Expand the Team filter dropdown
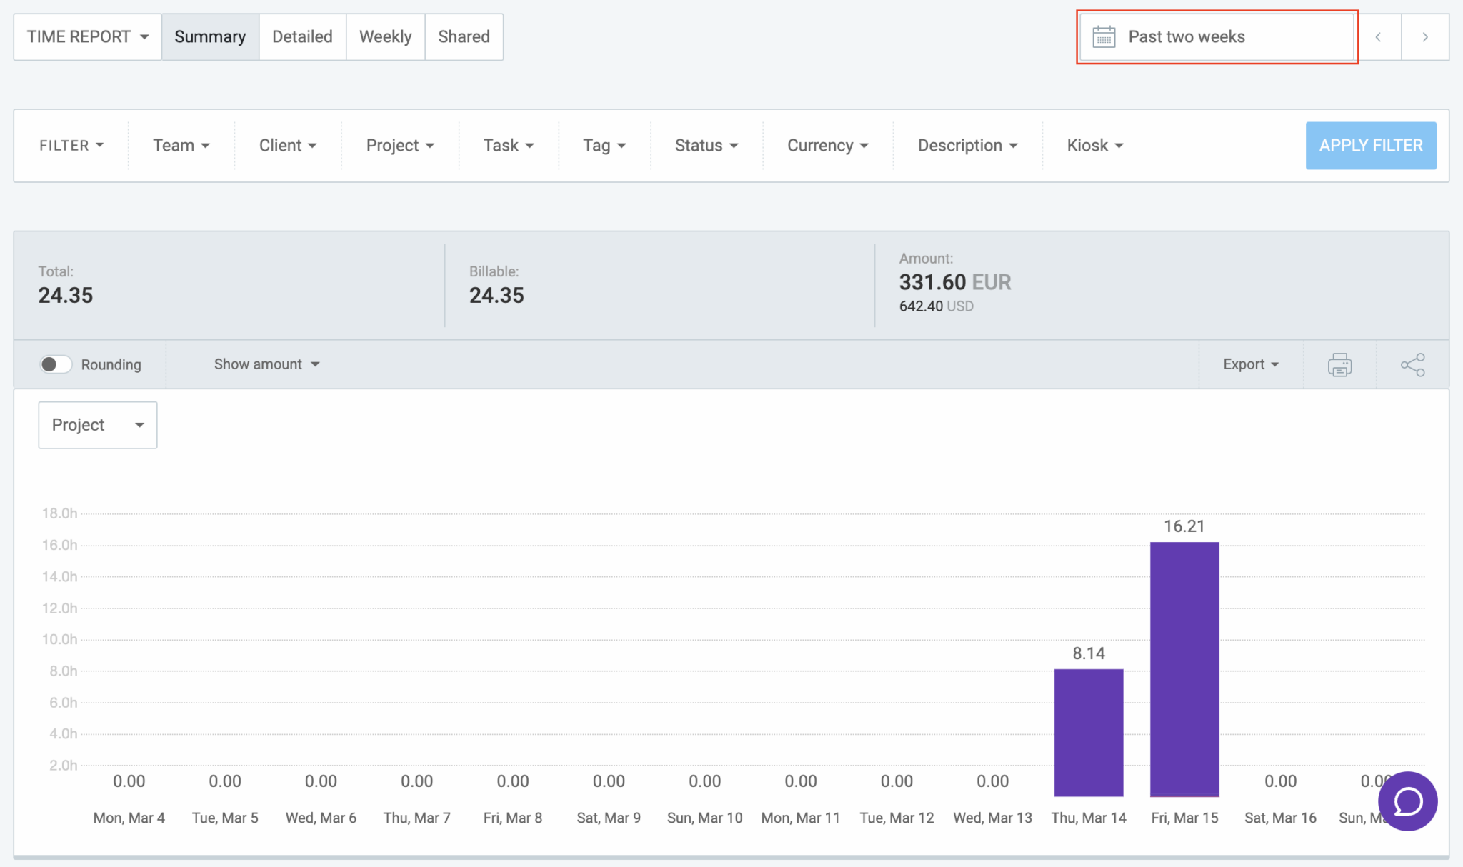Image resolution: width=1463 pixels, height=867 pixels. coord(180,145)
